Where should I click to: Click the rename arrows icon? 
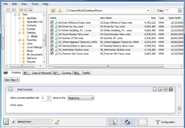[x=128, y=122]
